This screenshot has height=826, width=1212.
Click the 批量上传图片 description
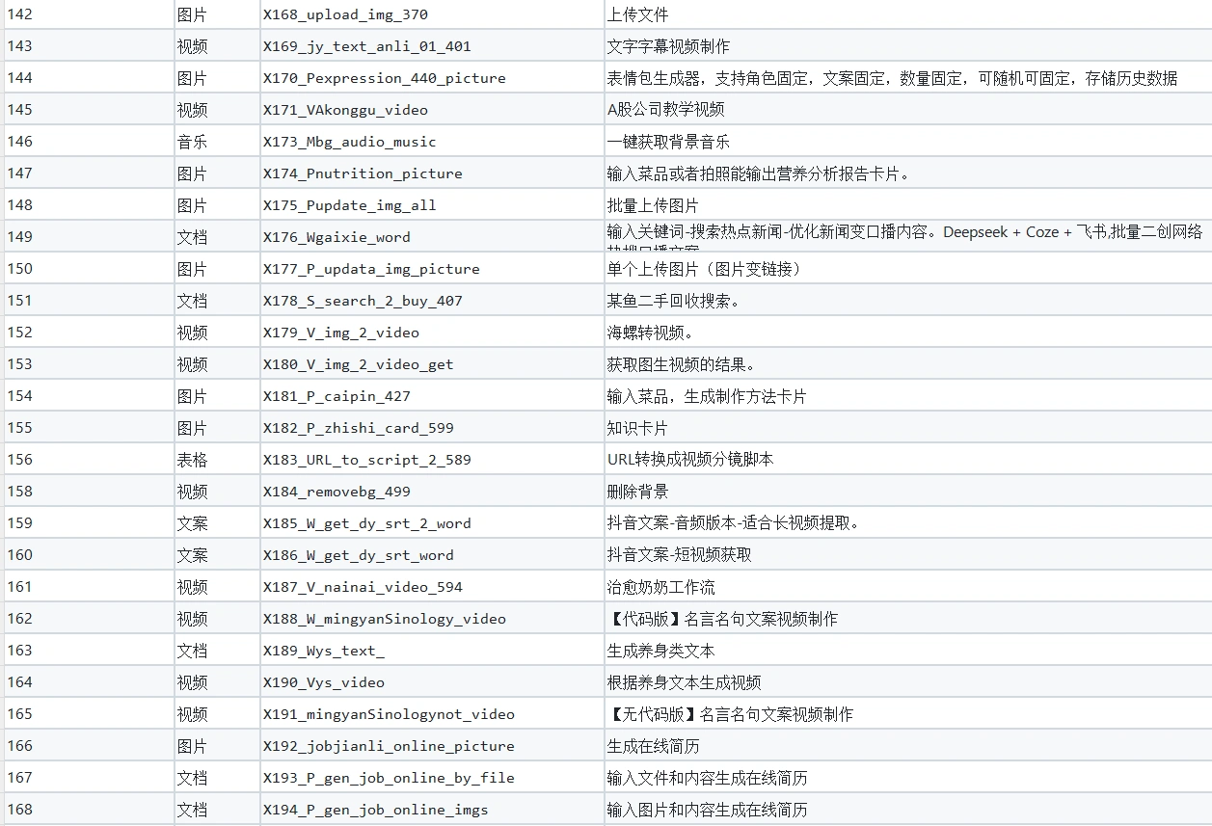tap(653, 205)
